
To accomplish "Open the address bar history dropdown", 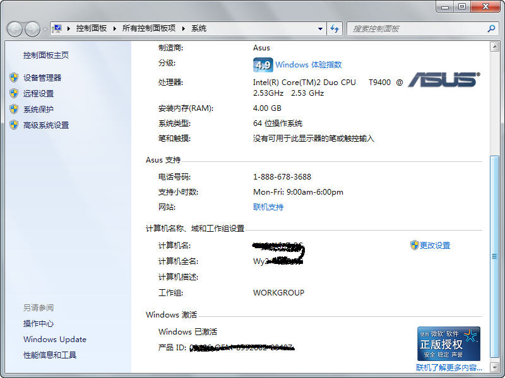I will pyautogui.click(x=320, y=29).
